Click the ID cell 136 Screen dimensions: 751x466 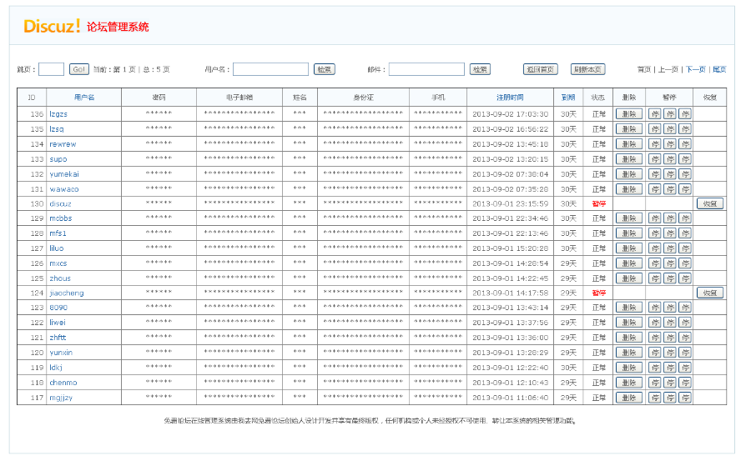click(x=37, y=114)
